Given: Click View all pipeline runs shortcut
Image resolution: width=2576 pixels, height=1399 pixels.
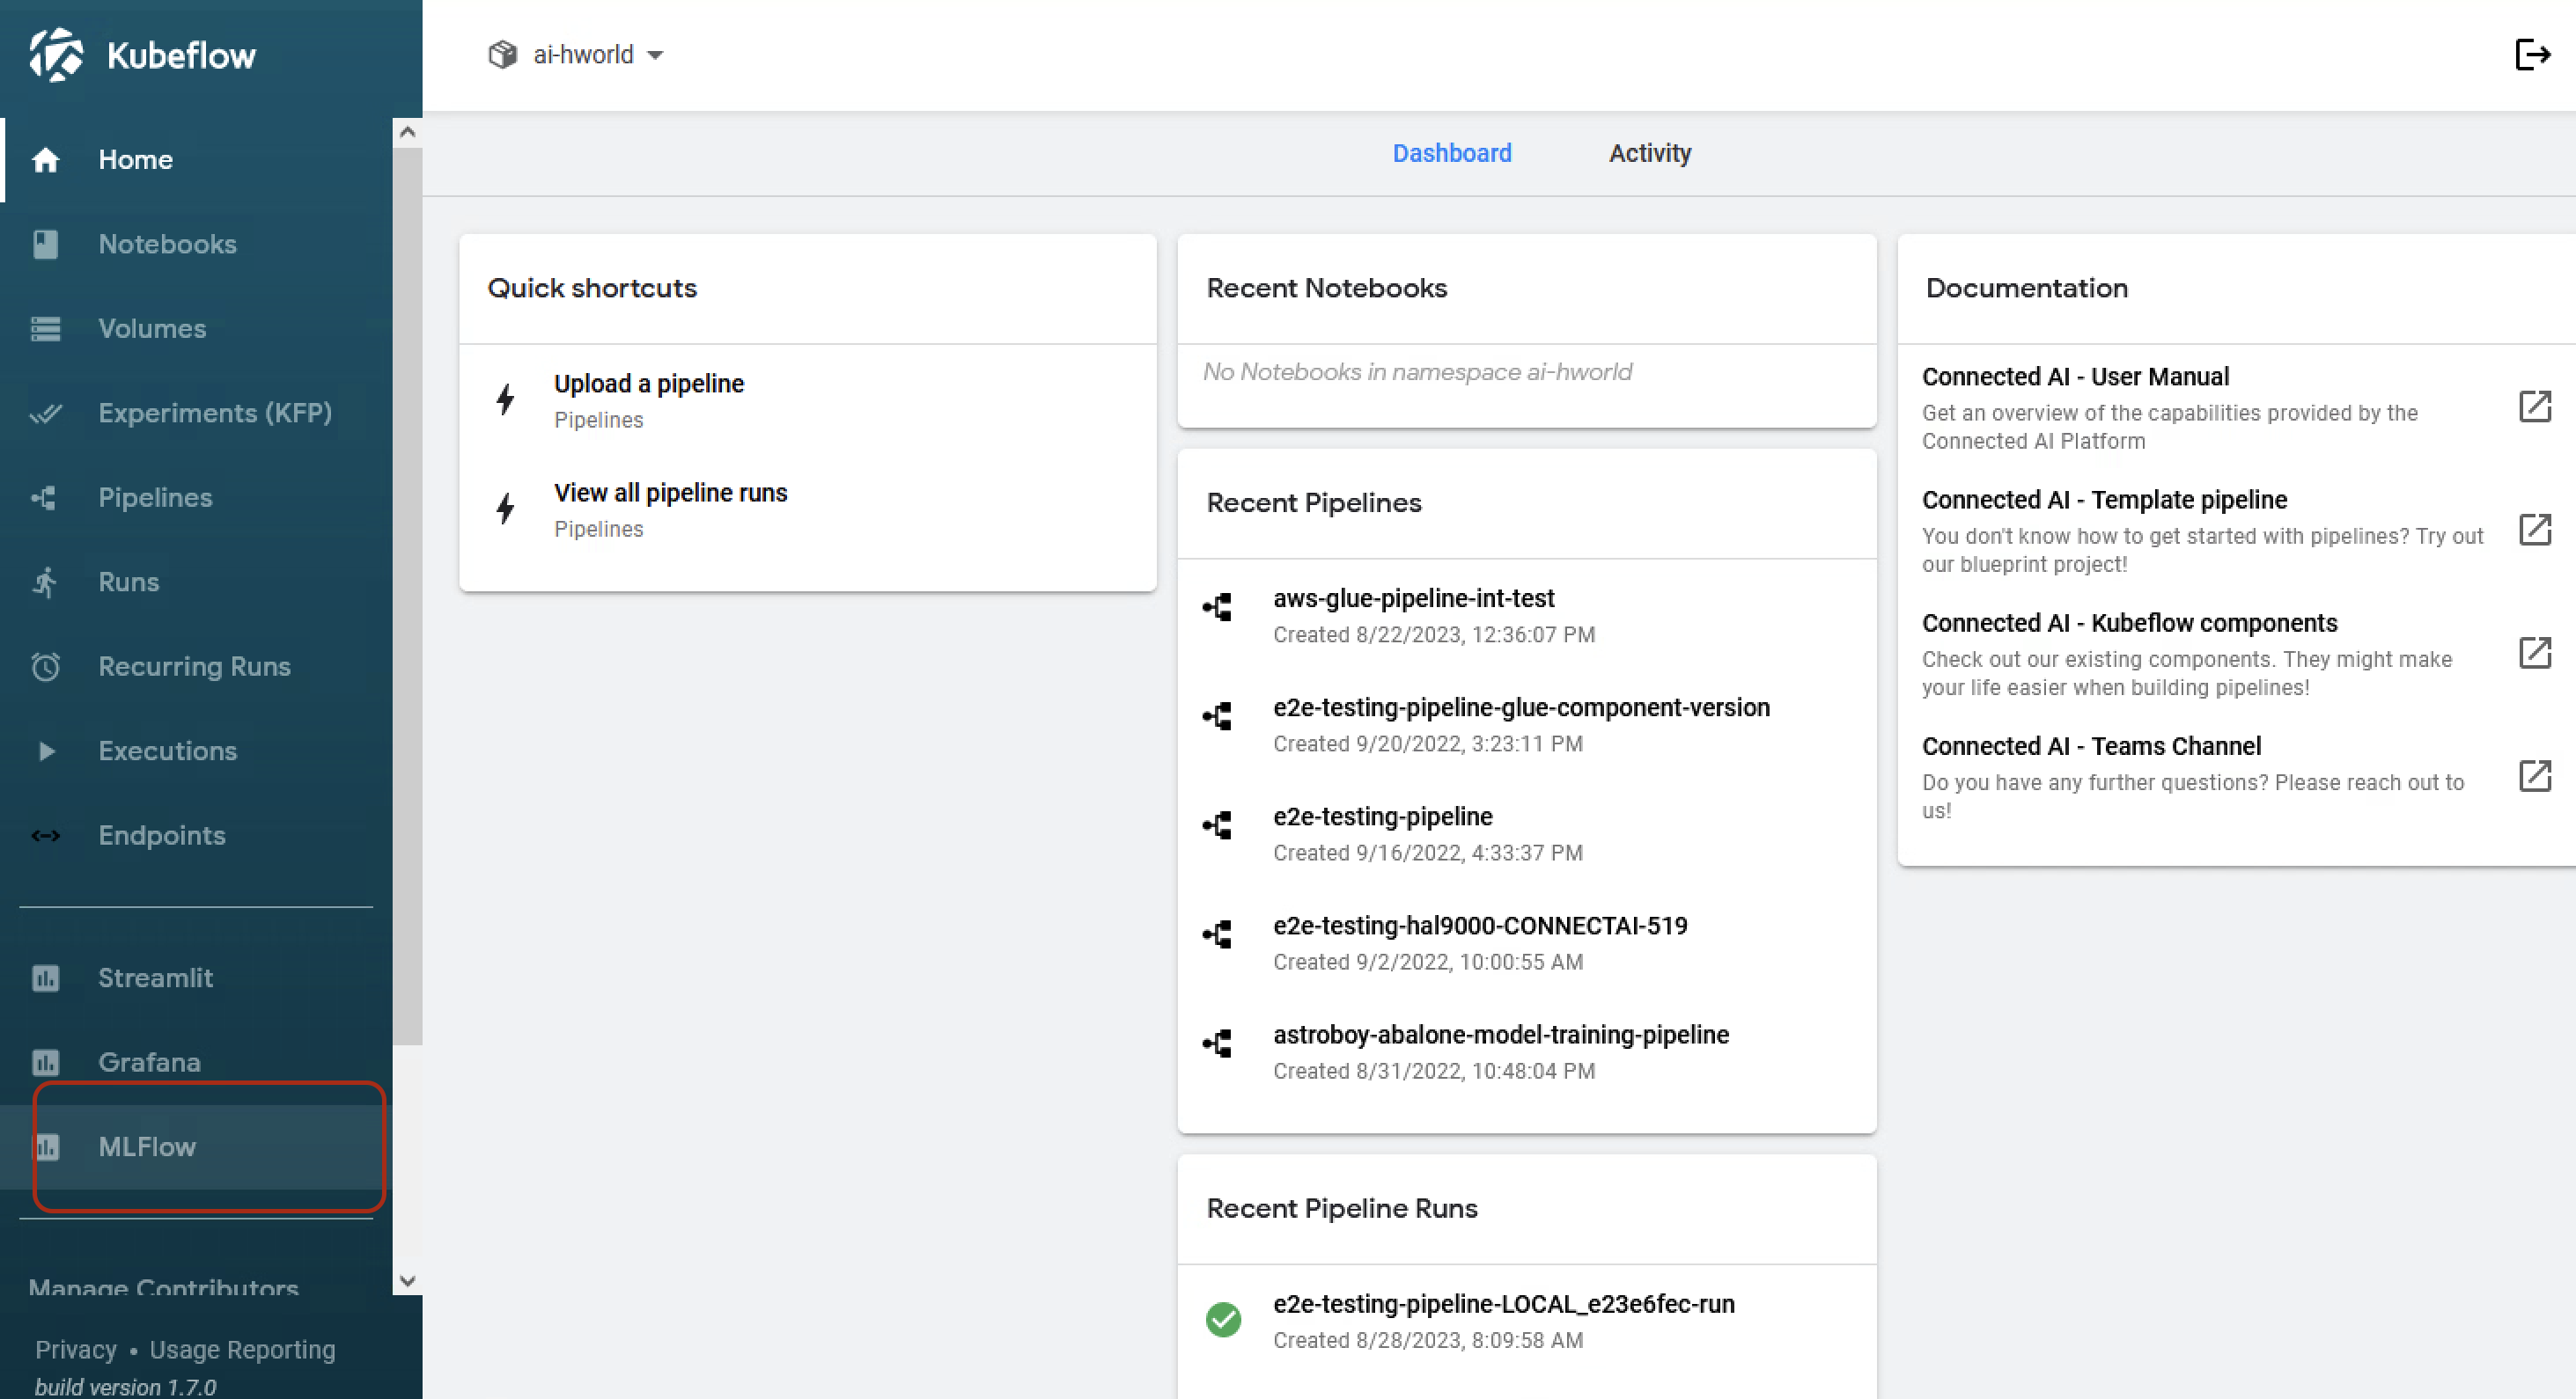Looking at the screenshot, I should [x=807, y=509].
